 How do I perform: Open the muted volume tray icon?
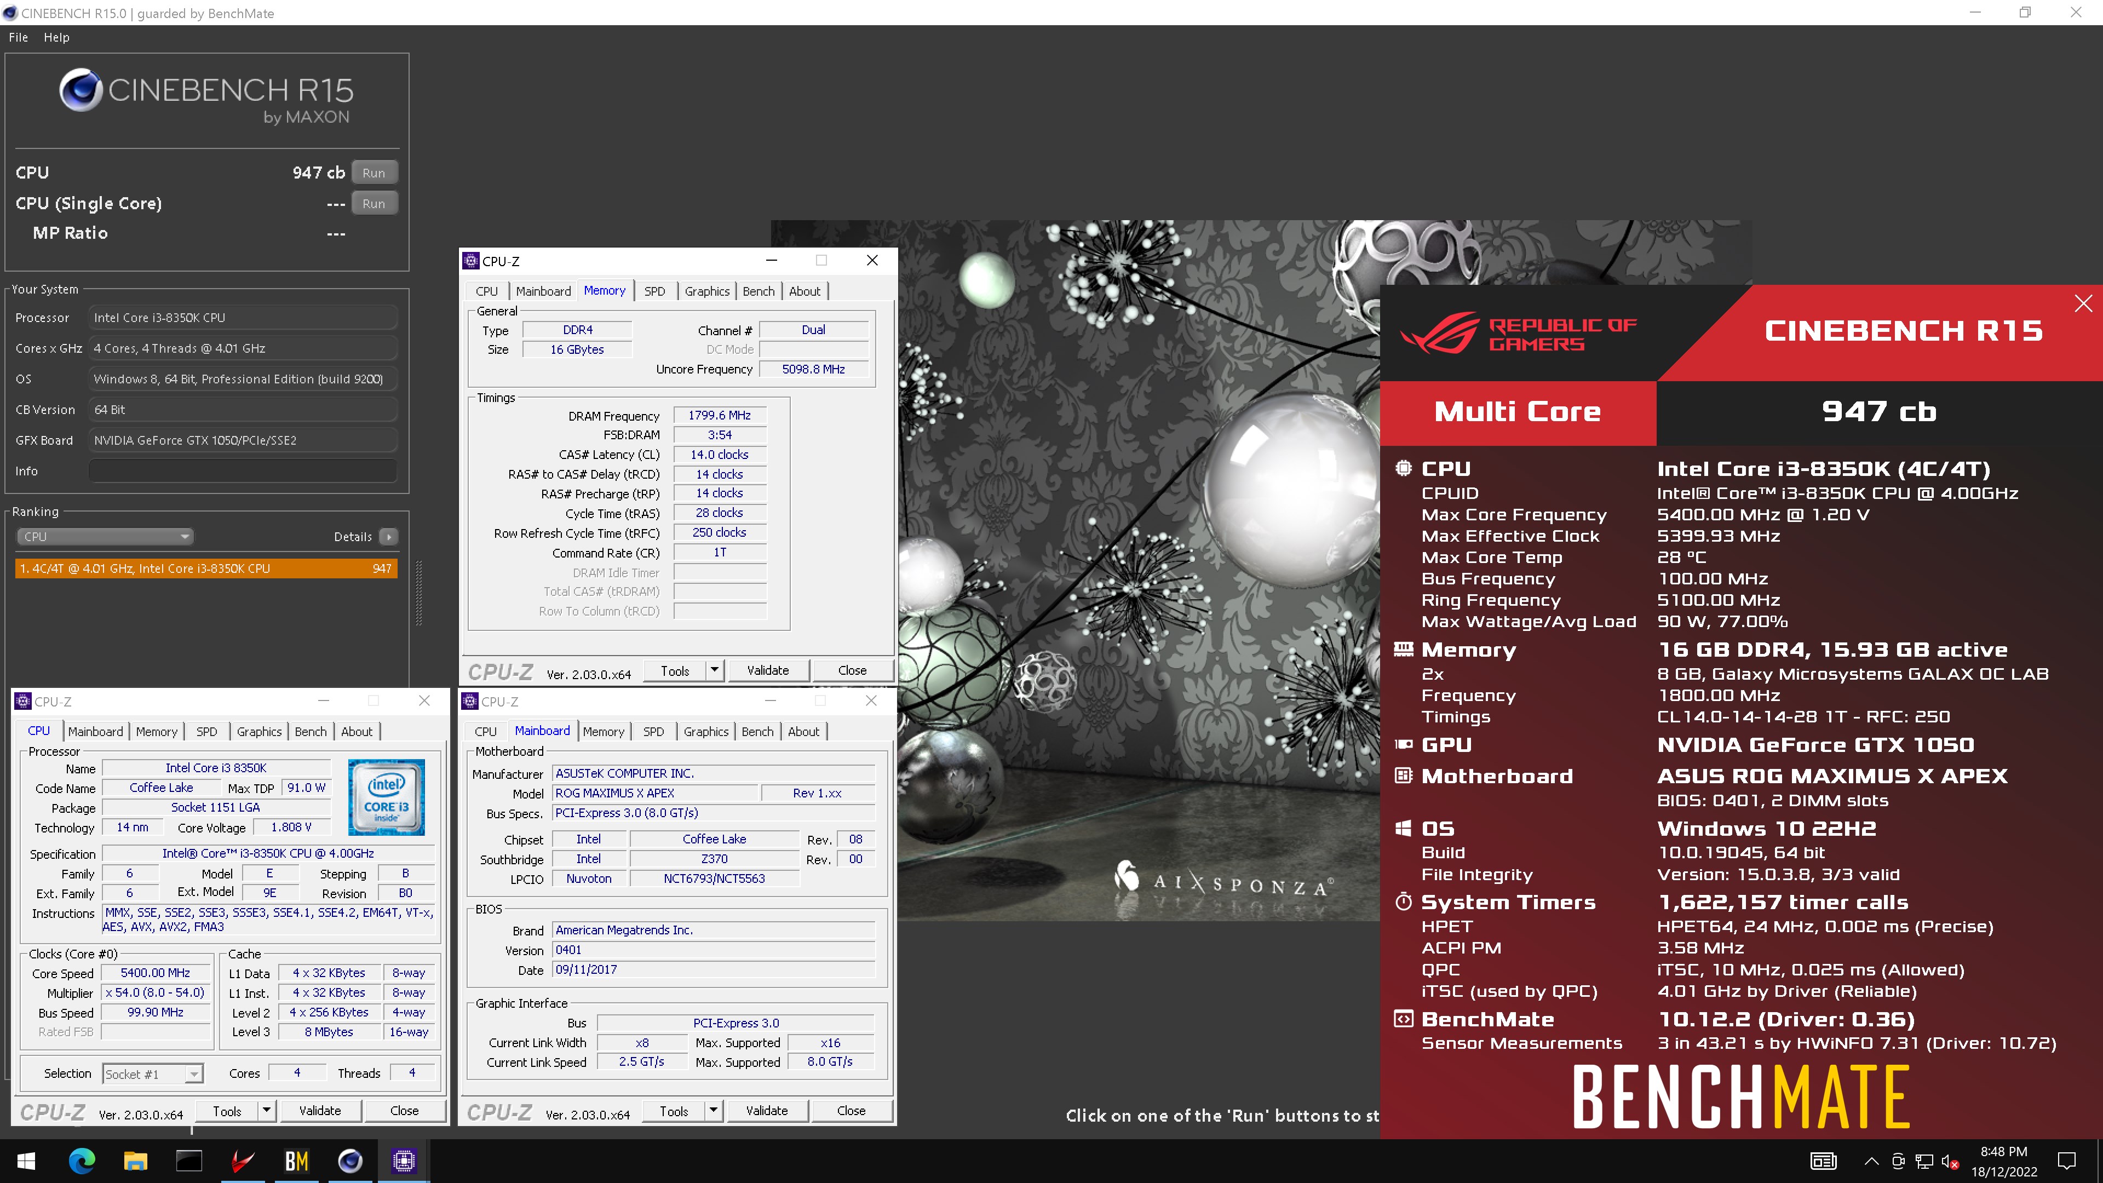tap(1950, 1161)
